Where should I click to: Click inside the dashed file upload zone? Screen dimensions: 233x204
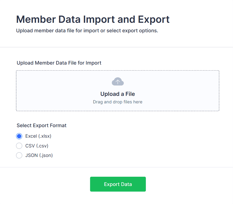(x=118, y=91)
